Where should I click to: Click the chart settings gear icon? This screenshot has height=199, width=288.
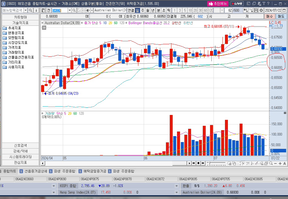point(261,10)
